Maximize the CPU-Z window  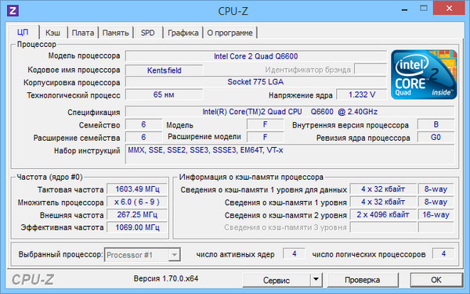[x=424, y=9]
